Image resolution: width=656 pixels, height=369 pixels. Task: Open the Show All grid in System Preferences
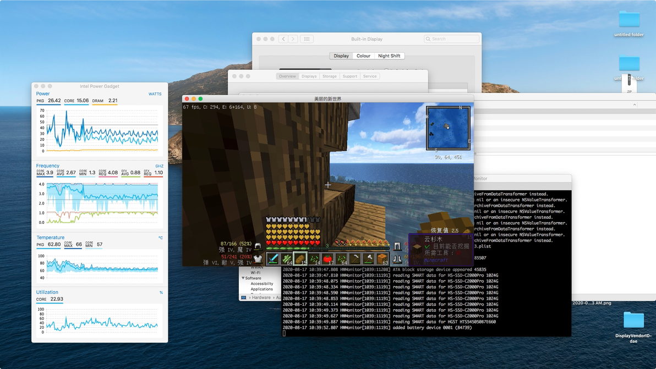coord(307,39)
